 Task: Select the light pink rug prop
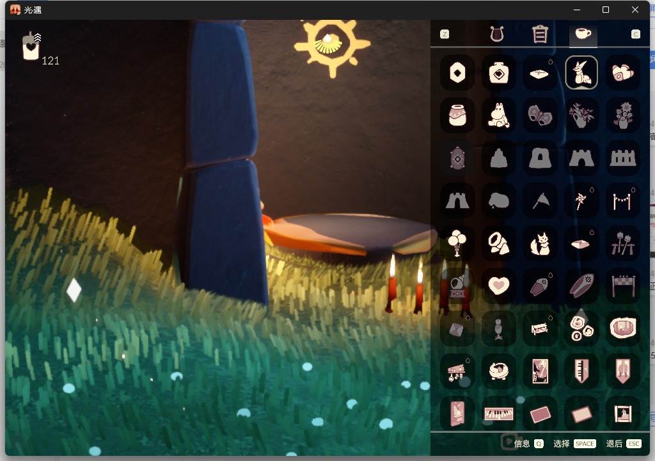581,414
